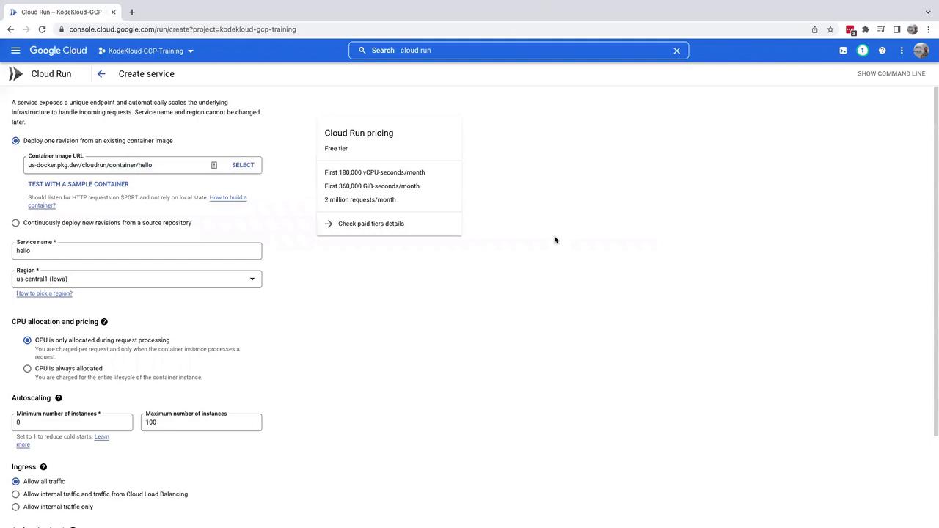Viewport: 939px width, 528px height.
Task: Reload the page
Action: pyautogui.click(x=43, y=29)
